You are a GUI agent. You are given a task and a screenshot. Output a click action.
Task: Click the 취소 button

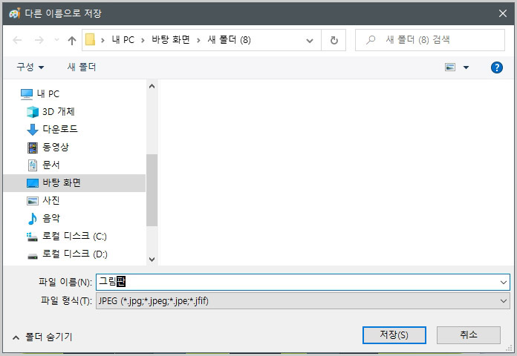469,335
